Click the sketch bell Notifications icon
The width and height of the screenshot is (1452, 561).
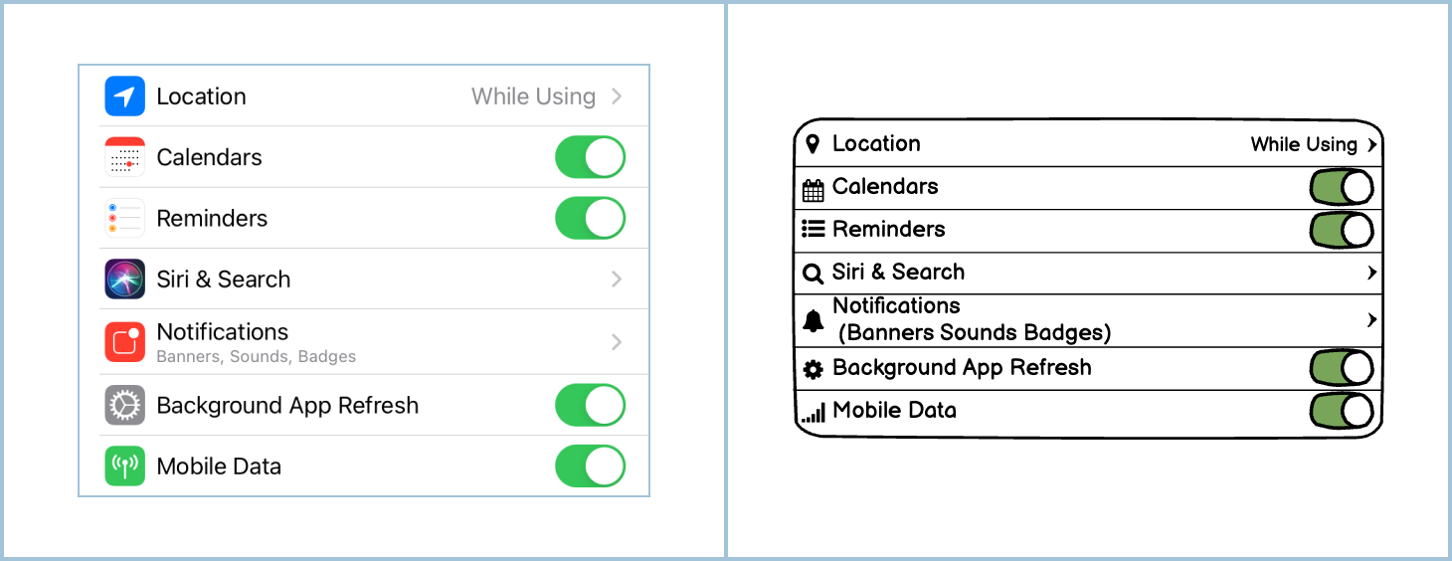pos(813,321)
